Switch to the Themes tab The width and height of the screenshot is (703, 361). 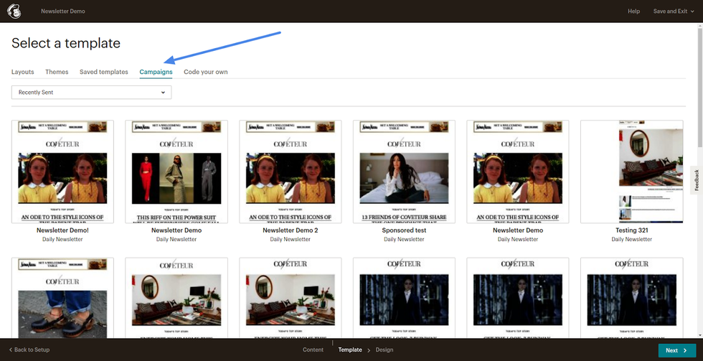(57, 72)
